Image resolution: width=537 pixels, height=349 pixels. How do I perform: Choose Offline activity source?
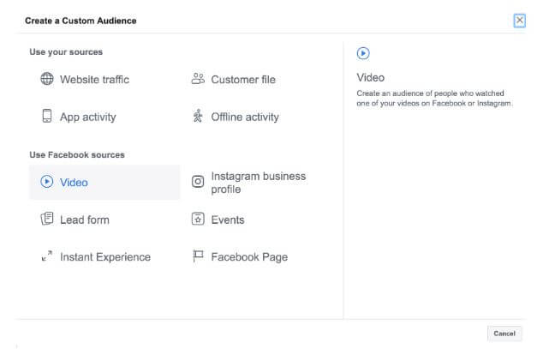click(x=245, y=117)
